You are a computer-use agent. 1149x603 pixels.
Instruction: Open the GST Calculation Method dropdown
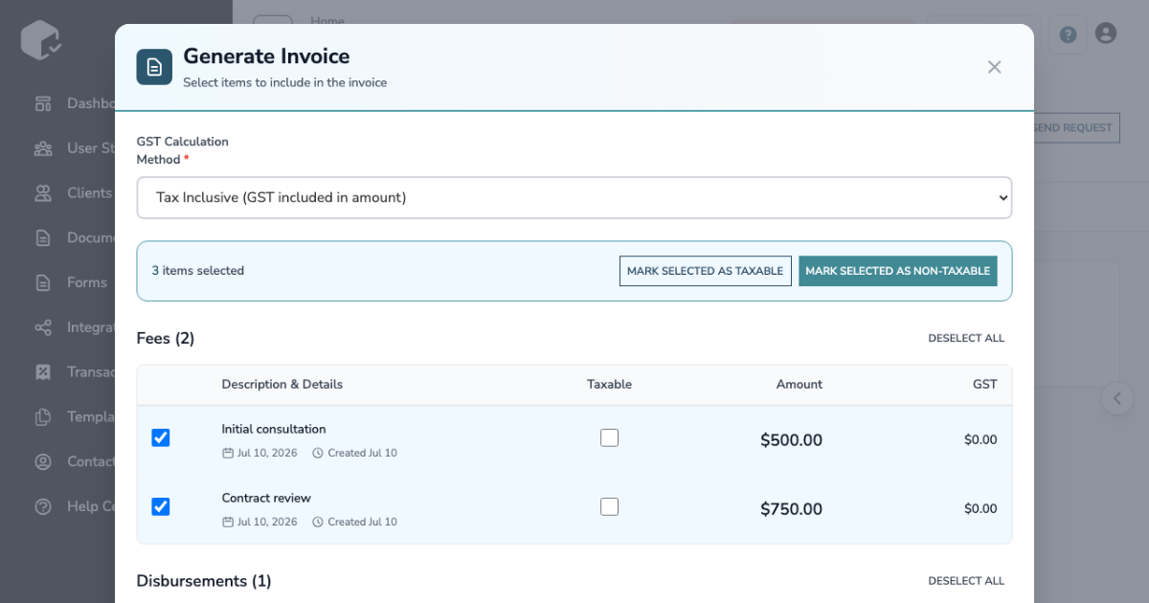pos(574,197)
